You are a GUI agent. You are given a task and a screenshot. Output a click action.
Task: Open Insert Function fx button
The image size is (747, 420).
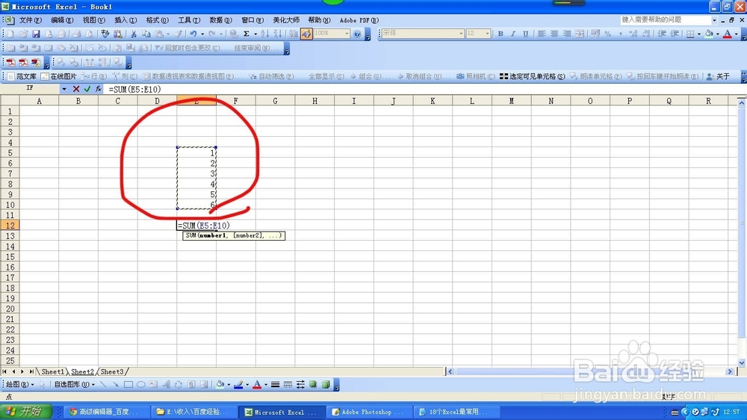pyautogui.click(x=98, y=89)
